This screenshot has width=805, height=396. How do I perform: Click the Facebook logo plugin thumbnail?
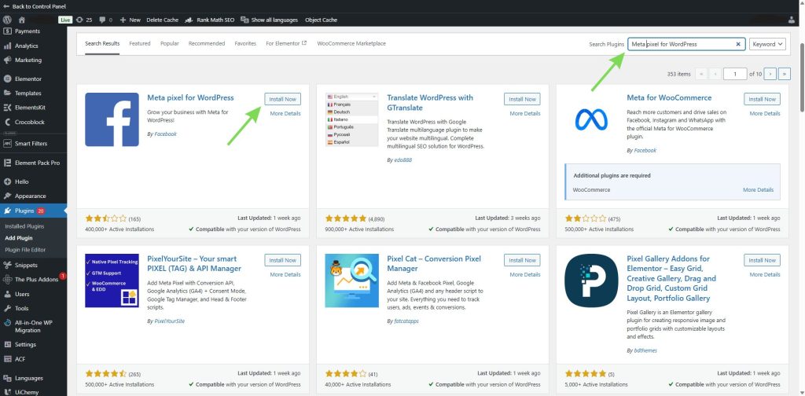coord(112,119)
